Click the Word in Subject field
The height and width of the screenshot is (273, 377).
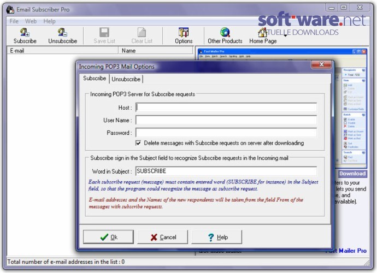226,171
